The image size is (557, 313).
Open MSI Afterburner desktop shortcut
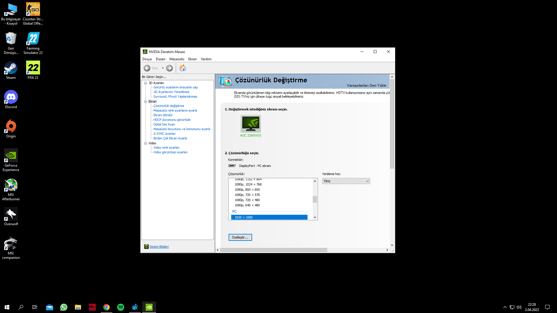(11, 189)
